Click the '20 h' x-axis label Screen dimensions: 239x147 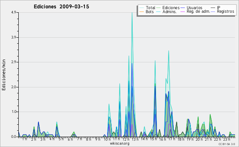point(199,139)
